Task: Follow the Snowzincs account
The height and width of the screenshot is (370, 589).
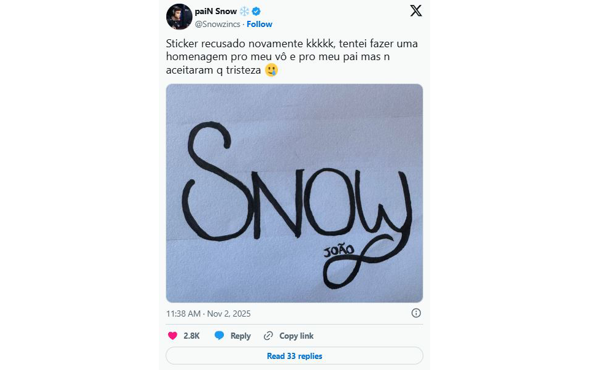Action: click(260, 24)
